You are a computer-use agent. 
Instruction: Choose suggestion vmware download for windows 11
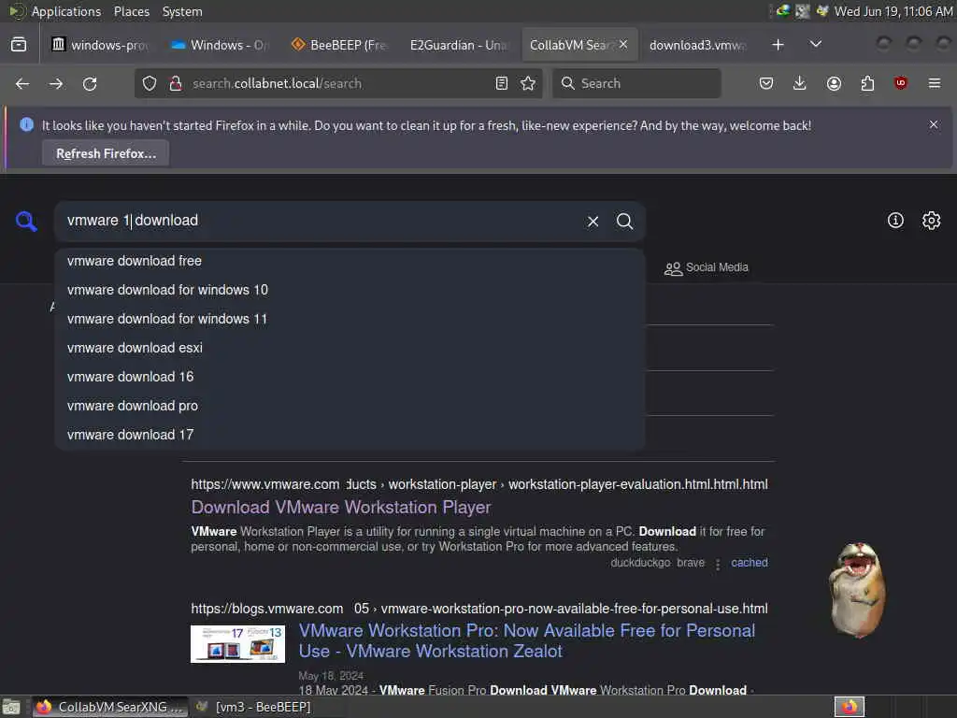coord(350,319)
